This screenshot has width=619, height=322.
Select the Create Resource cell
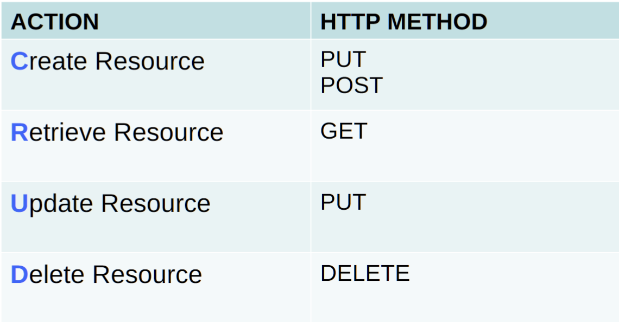coord(156,74)
